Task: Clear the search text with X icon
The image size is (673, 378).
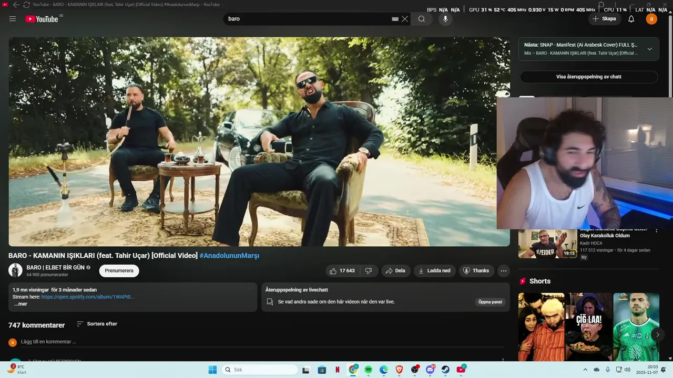Action: [x=405, y=19]
